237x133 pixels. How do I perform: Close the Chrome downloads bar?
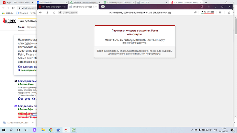pos(234,123)
